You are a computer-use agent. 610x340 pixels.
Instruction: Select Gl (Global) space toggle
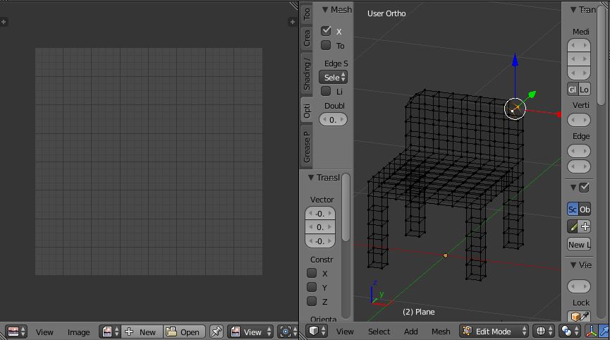(x=573, y=89)
